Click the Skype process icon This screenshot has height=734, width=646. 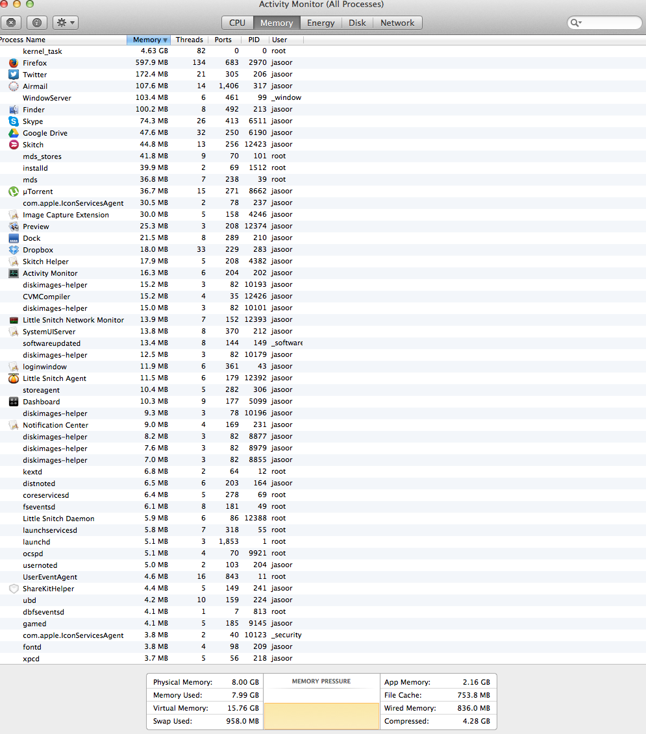pos(14,121)
